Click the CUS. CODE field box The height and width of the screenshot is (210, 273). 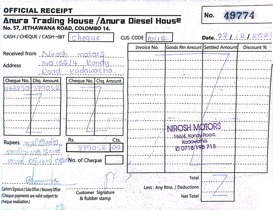159,37
